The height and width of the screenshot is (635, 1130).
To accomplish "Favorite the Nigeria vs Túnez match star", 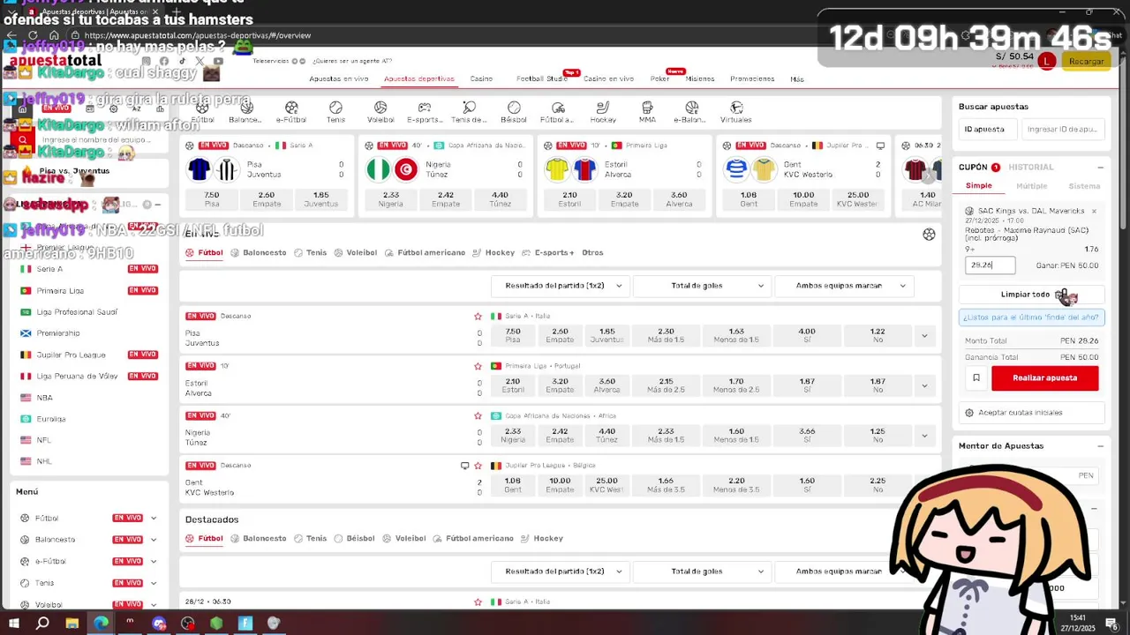I will (x=478, y=415).
